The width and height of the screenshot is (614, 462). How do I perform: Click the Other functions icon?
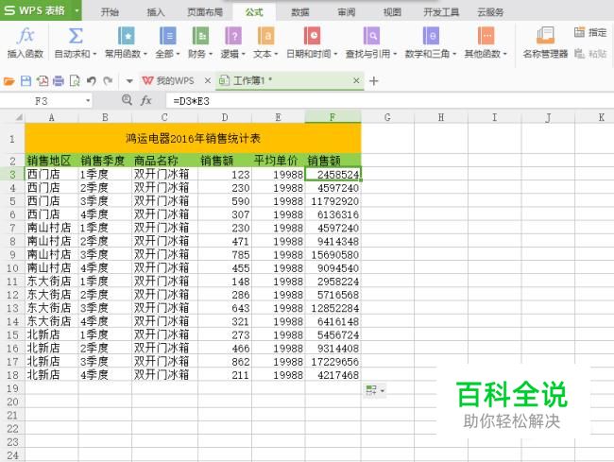tap(486, 36)
